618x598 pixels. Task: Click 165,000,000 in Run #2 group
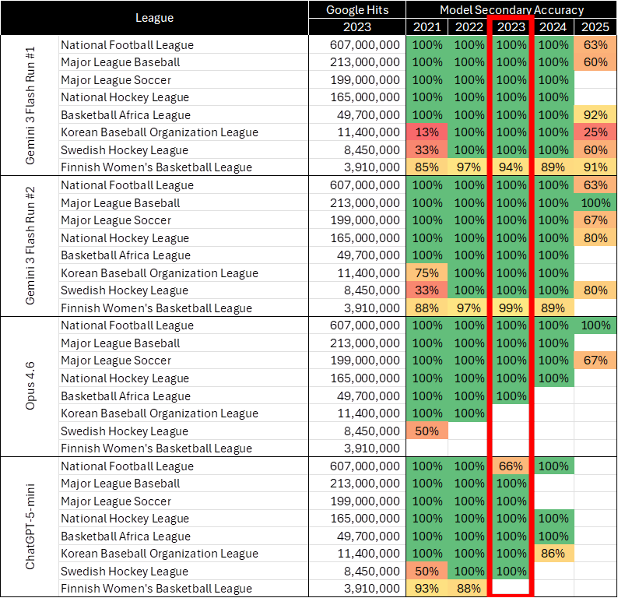365,237
